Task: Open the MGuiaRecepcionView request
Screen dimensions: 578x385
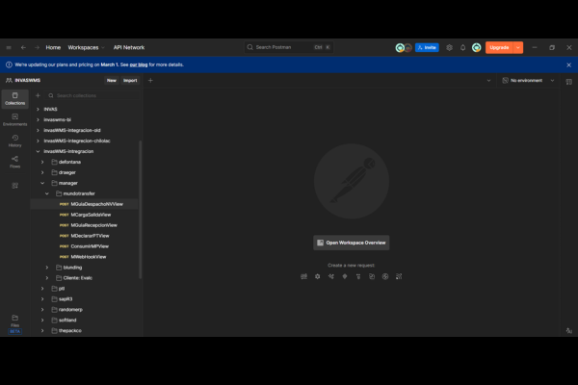Action: (93, 225)
